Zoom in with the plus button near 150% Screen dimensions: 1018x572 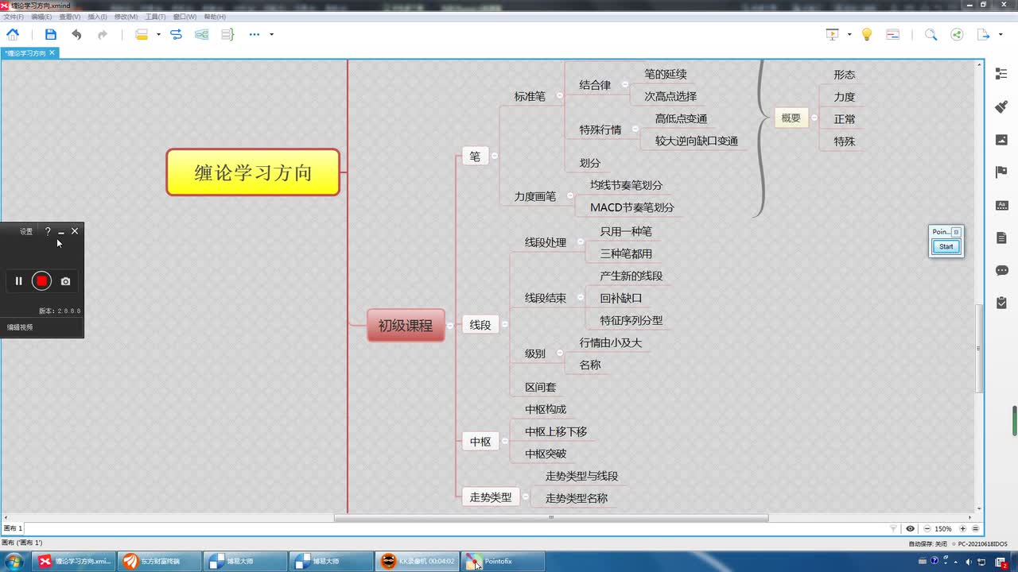pyautogui.click(x=962, y=528)
